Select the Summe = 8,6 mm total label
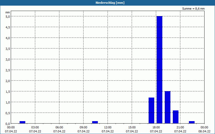The height and width of the screenshot is (134, 215). (x=193, y=9)
